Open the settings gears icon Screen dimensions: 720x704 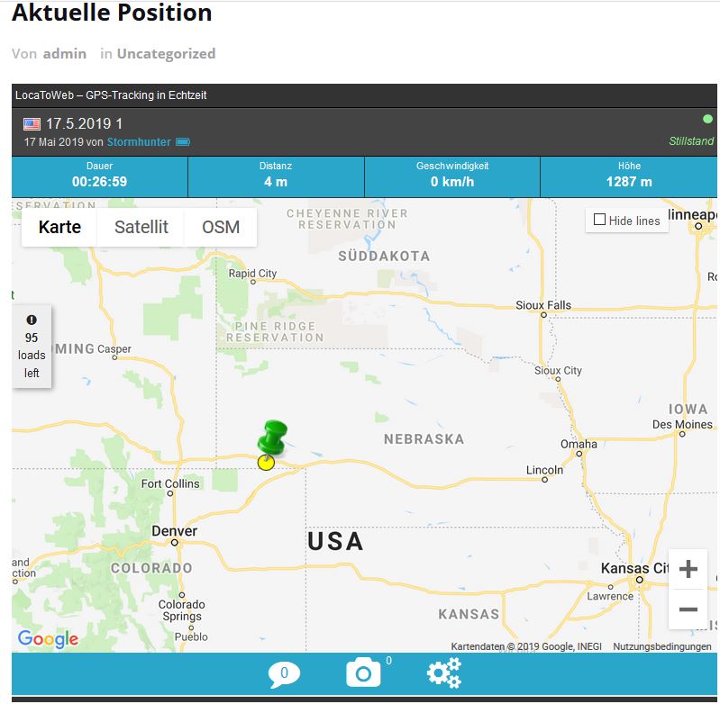click(443, 672)
